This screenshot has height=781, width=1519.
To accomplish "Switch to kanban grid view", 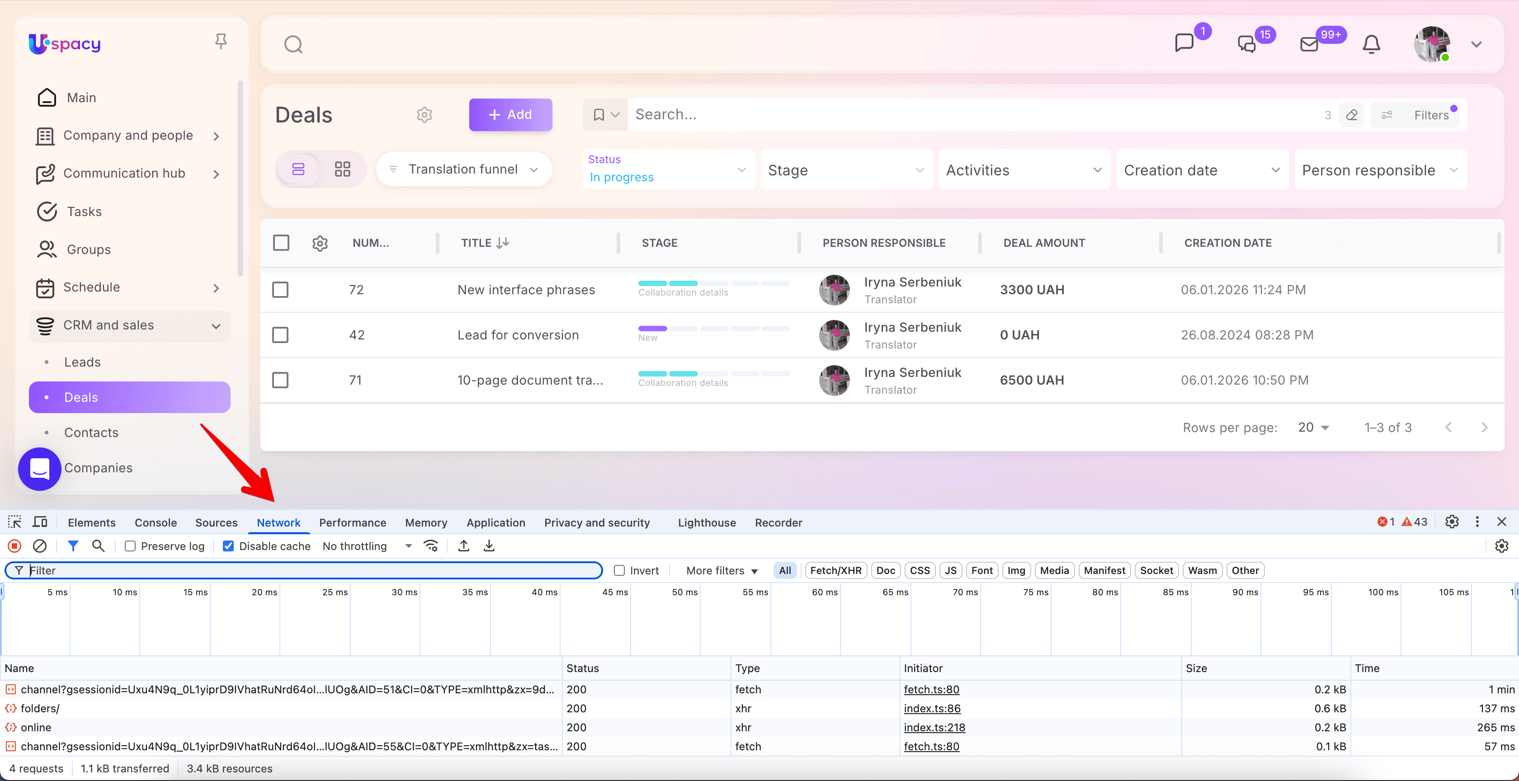I will tap(342, 169).
